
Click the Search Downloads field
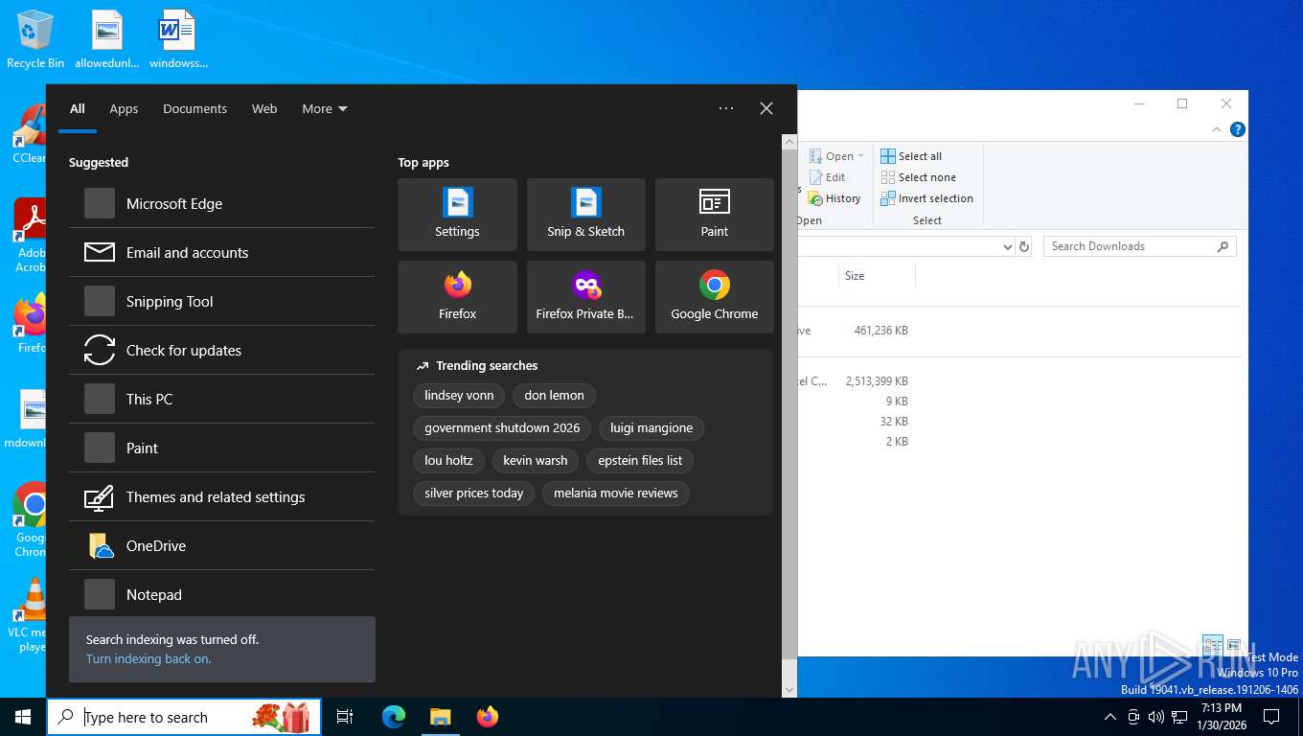pyautogui.click(x=1139, y=246)
